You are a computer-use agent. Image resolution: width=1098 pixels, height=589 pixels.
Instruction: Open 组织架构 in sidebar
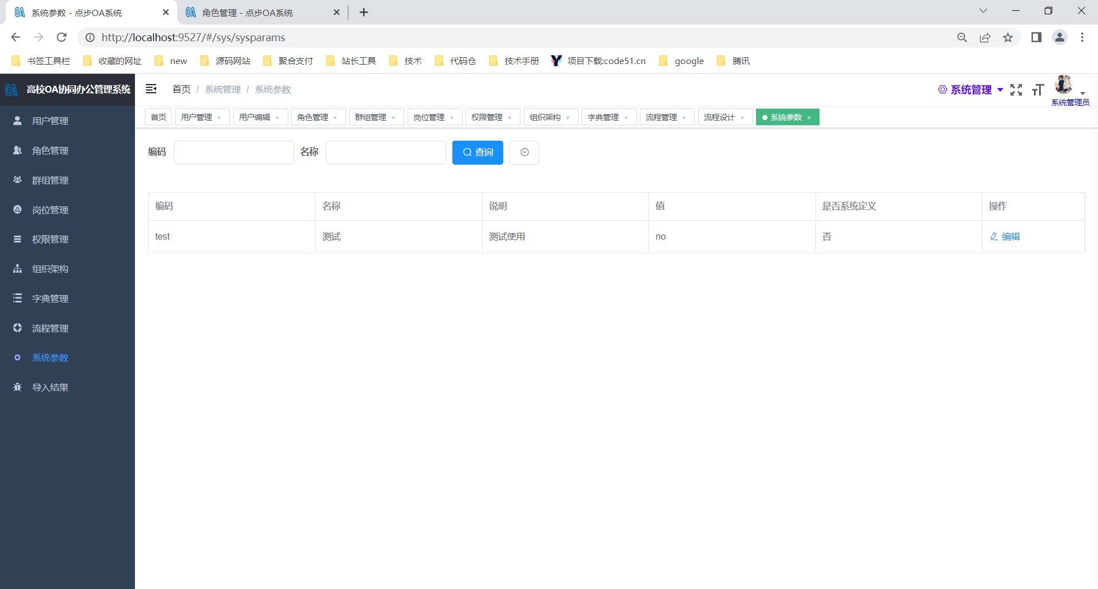(67, 269)
